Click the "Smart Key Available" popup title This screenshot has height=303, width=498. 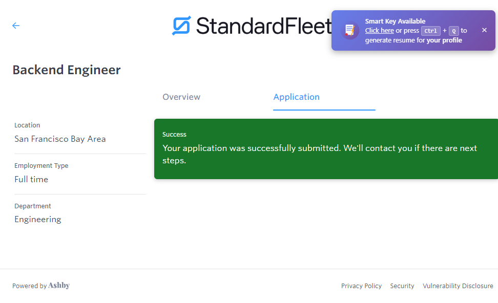click(x=395, y=21)
